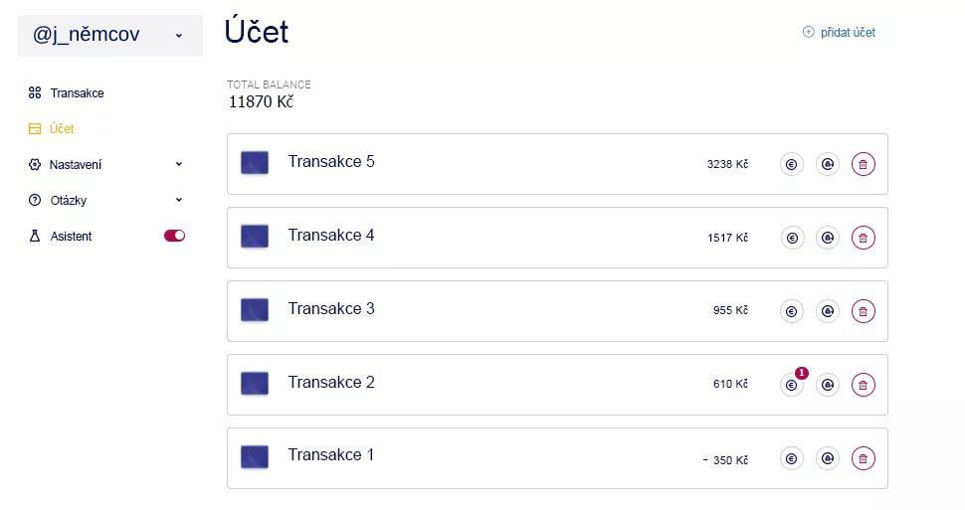Click the euro icon with badge on Transakce 2

click(x=792, y=385)
